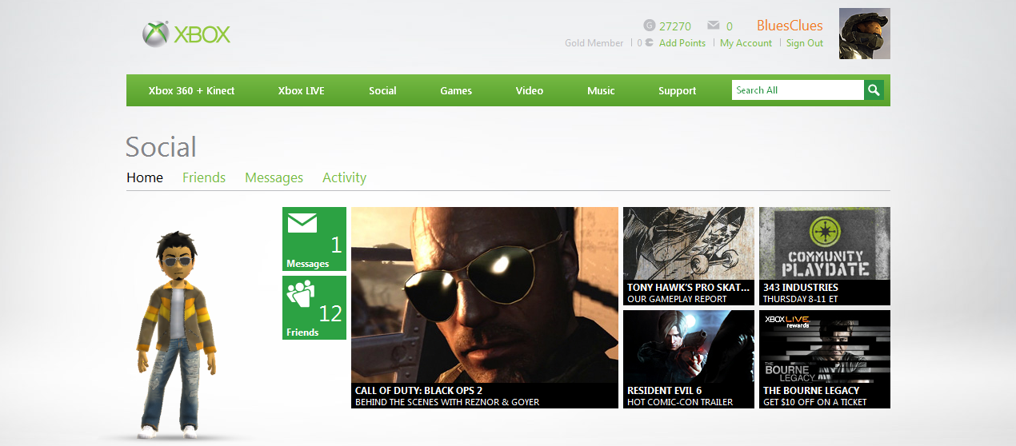Open Call of Duty: Black Ops 2 feature
Image resolution: width=1016 pixels, height=446 pixels.
[485, 308]
